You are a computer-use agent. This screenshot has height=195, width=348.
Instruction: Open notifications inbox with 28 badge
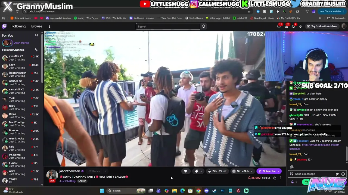coord(286,26)
